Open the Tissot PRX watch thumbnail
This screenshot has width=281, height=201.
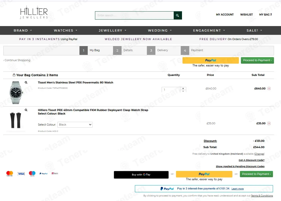[x=16, y=92]
